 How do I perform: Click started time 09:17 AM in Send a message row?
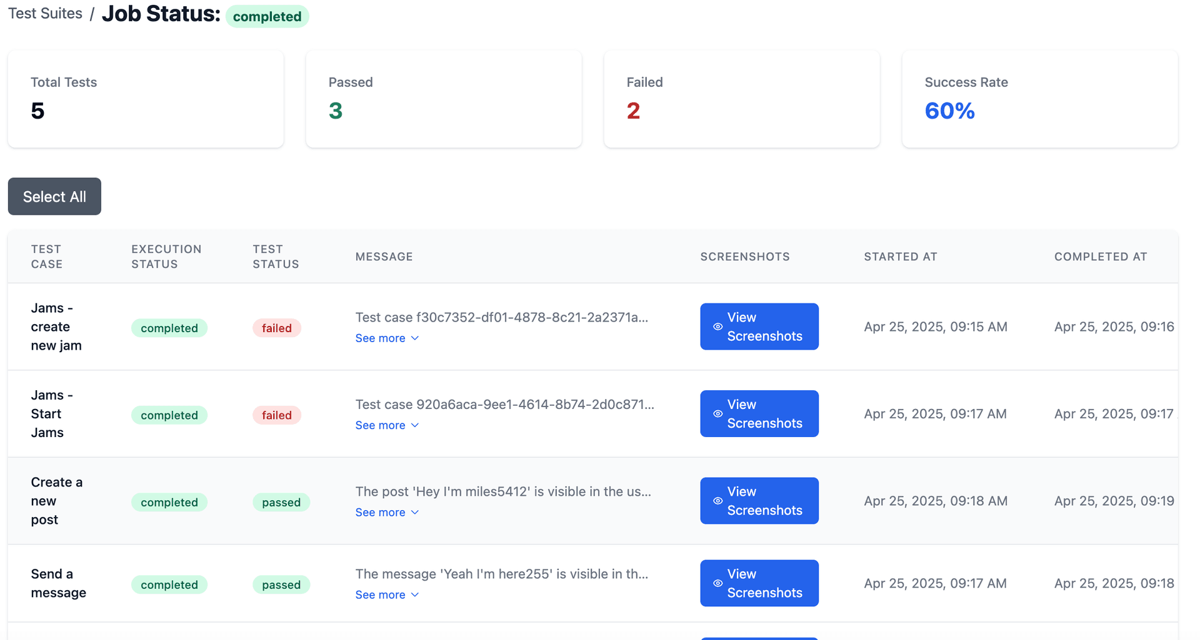click(x=936, y=583)
